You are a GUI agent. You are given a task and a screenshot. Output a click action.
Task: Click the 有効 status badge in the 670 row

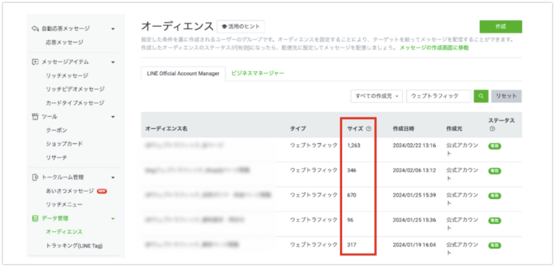[x=495, y=196]
